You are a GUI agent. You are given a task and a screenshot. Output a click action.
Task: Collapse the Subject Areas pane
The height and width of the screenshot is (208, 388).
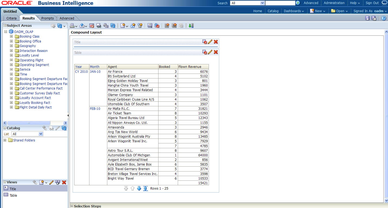5,25
